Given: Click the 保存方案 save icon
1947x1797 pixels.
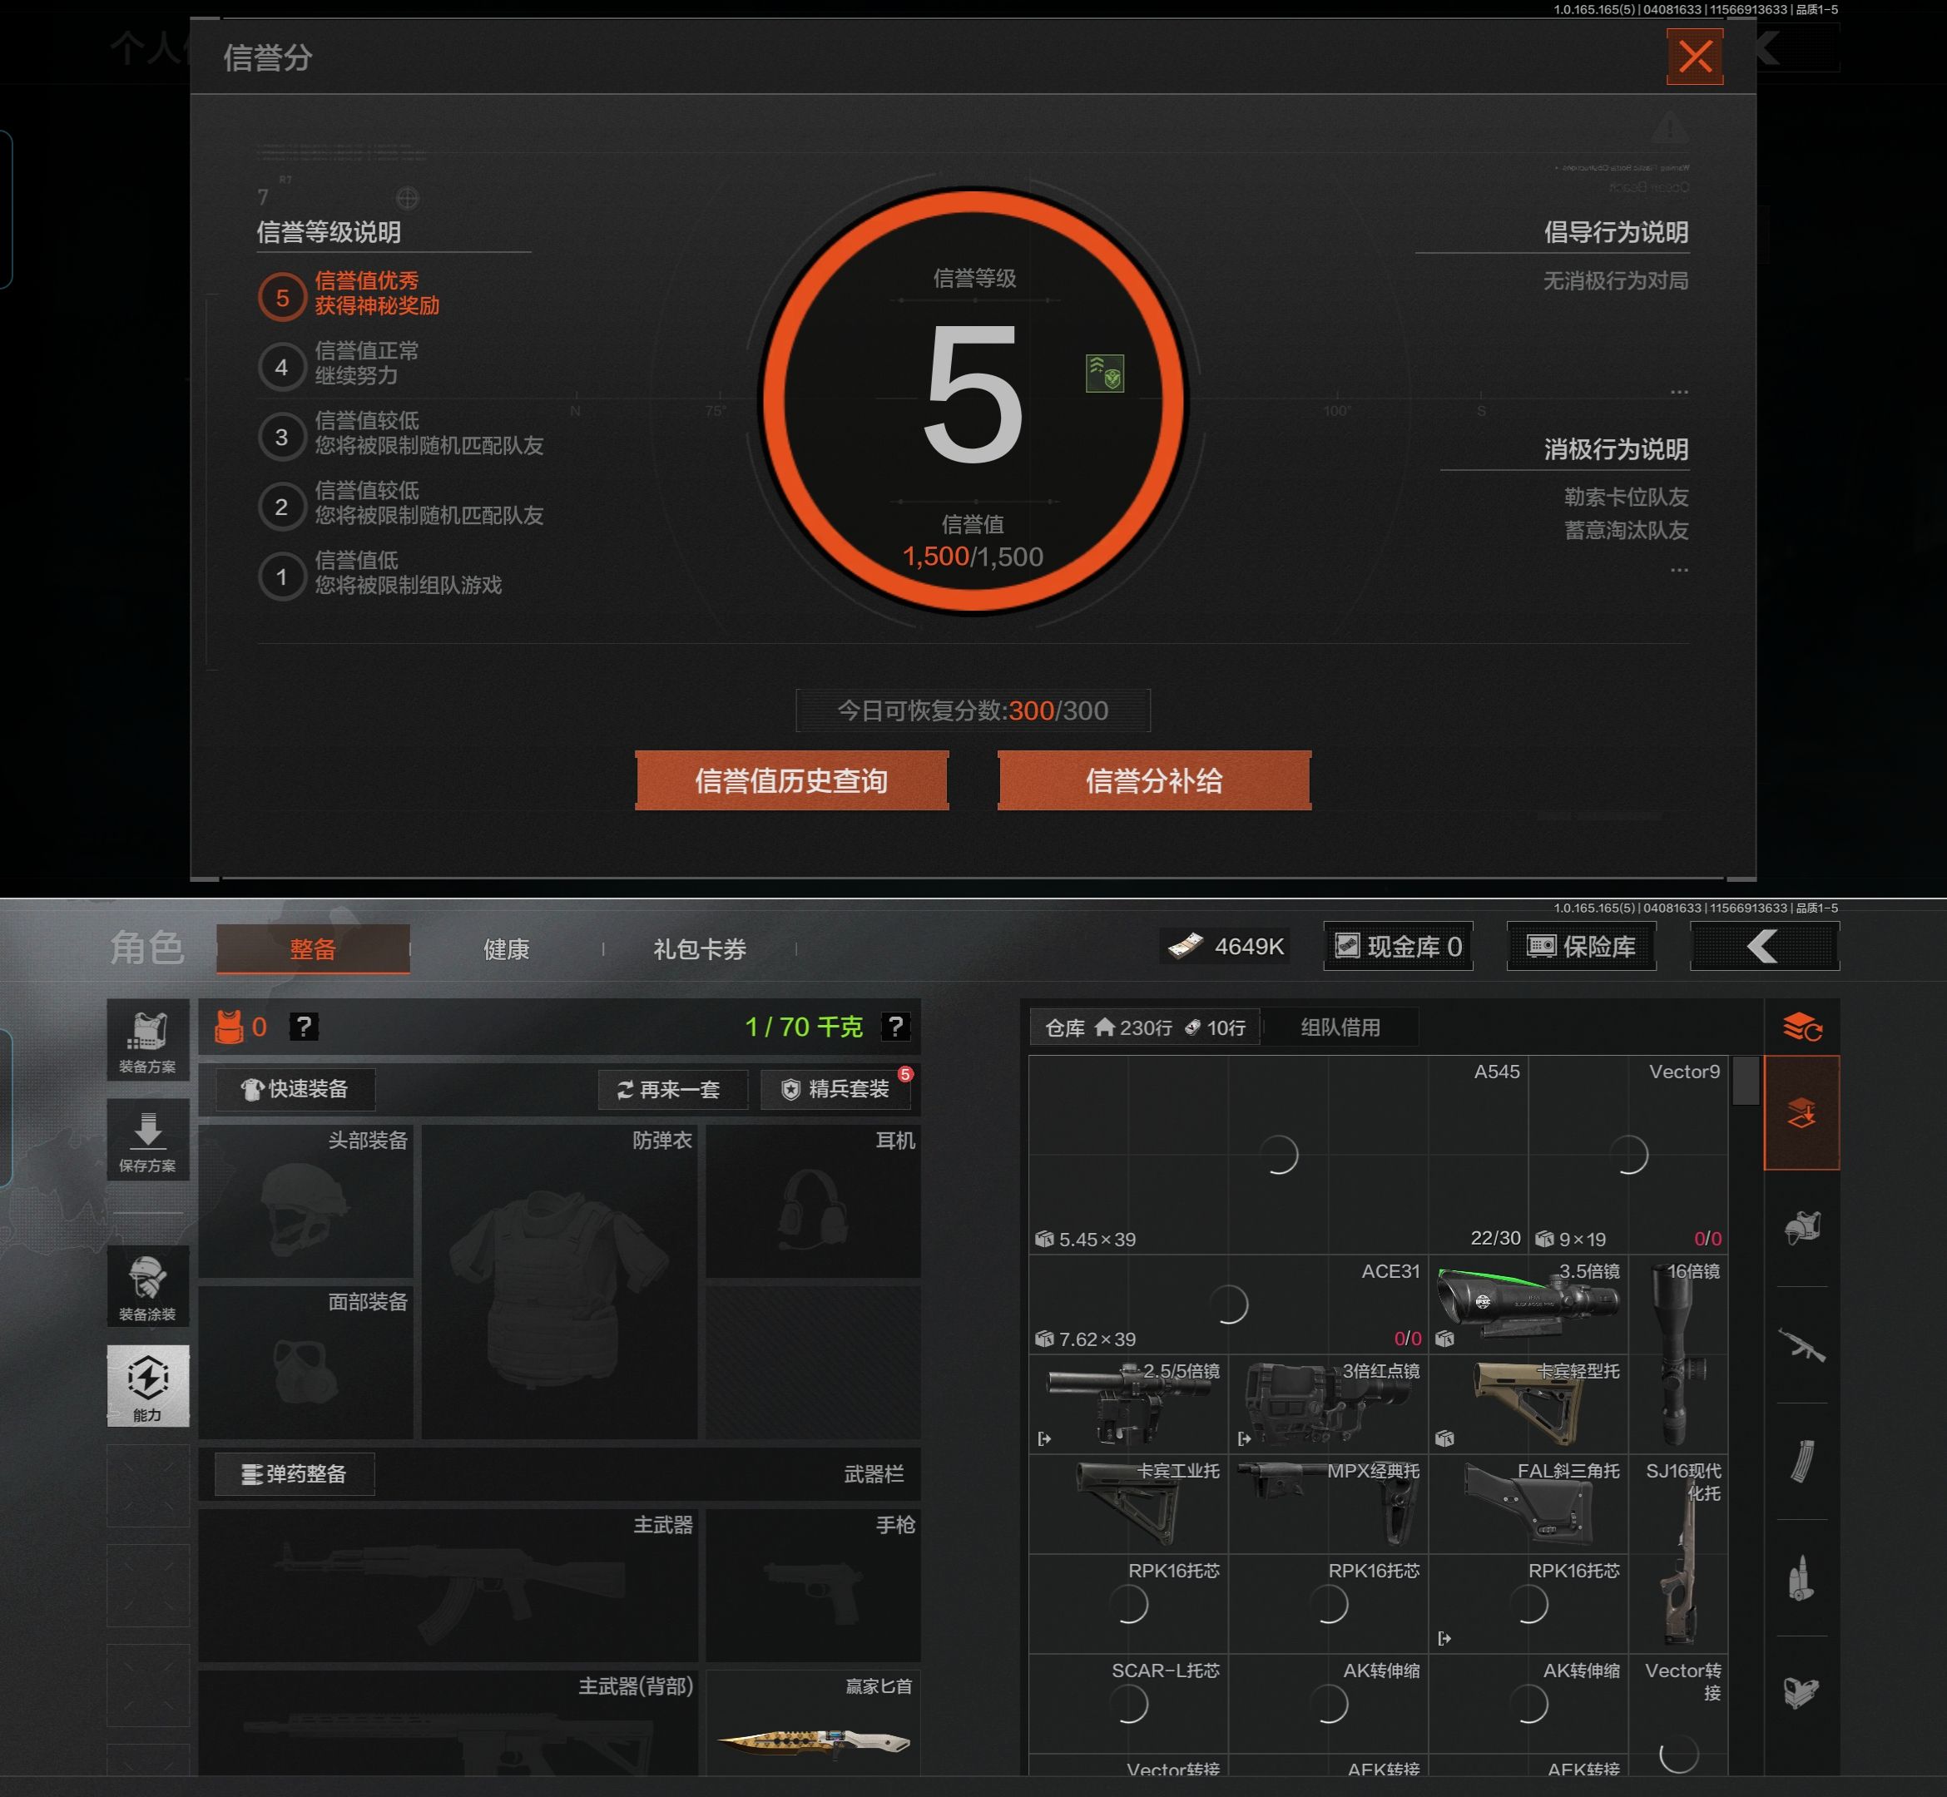Looking at the screenshot, I should 148,1141.
